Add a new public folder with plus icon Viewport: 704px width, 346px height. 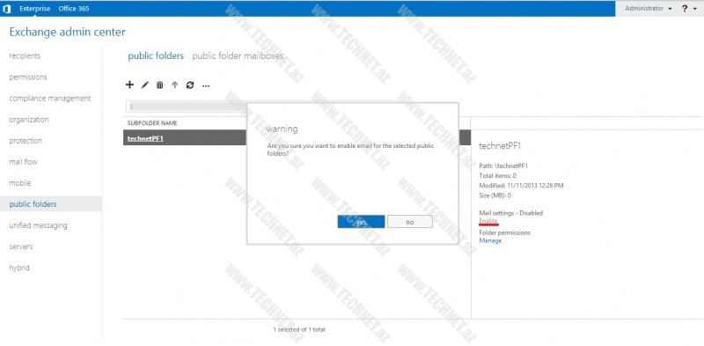(129, 85)
